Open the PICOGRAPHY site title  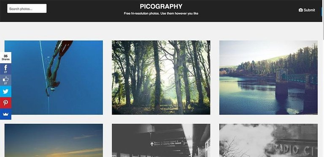pyautogui.click(x=161, y=6)
